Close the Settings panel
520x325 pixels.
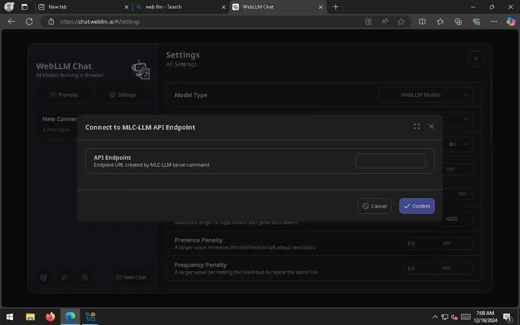[476, 58]
